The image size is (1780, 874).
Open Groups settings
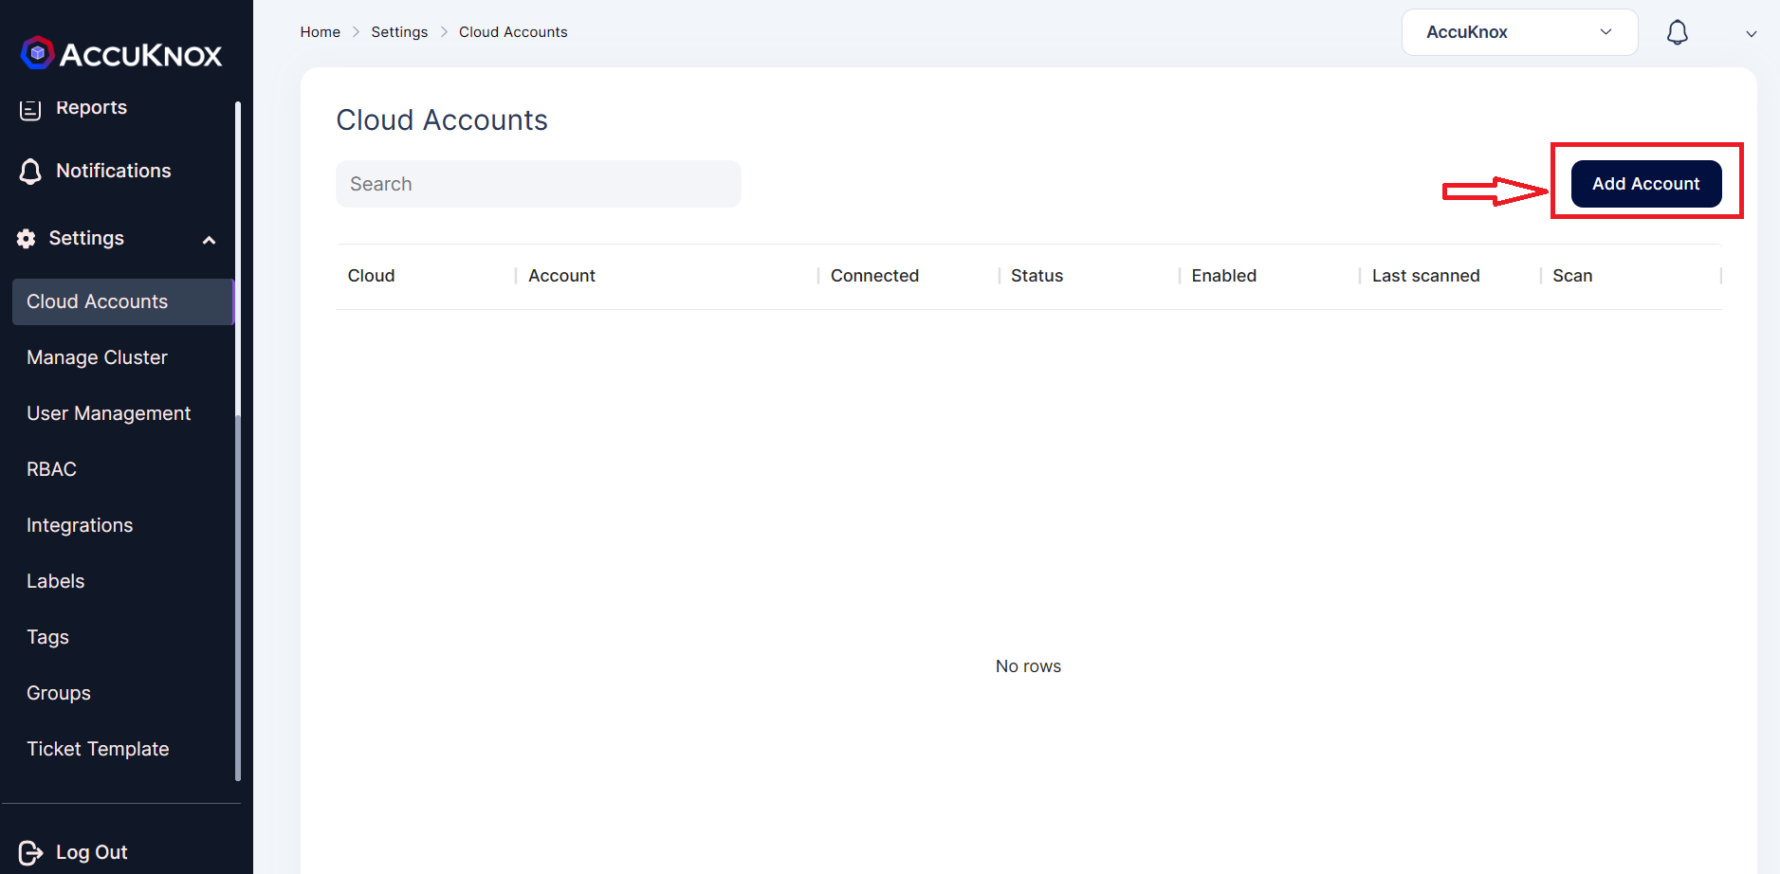(59, 693)
